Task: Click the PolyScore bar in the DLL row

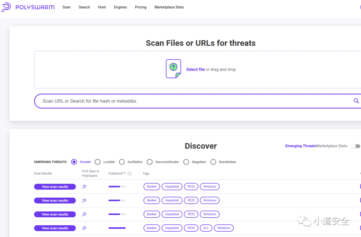Action: [x=117, y=228]
